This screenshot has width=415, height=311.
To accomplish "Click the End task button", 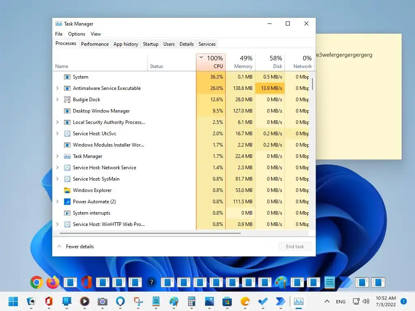I will (295, 247).
